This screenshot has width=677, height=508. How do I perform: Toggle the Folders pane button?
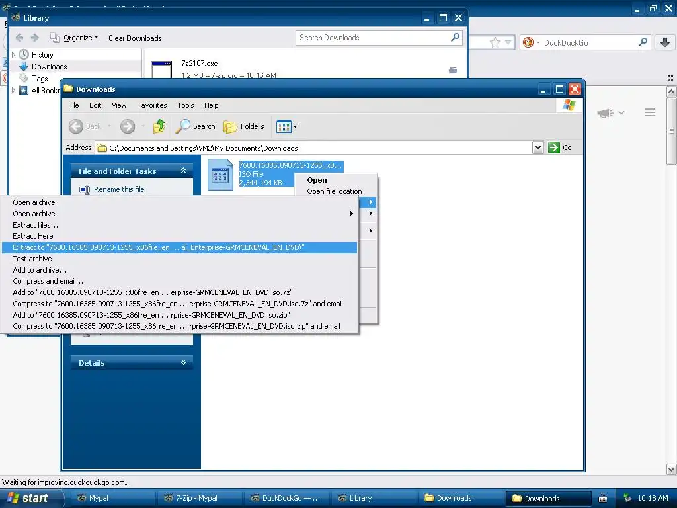(244, 126)
